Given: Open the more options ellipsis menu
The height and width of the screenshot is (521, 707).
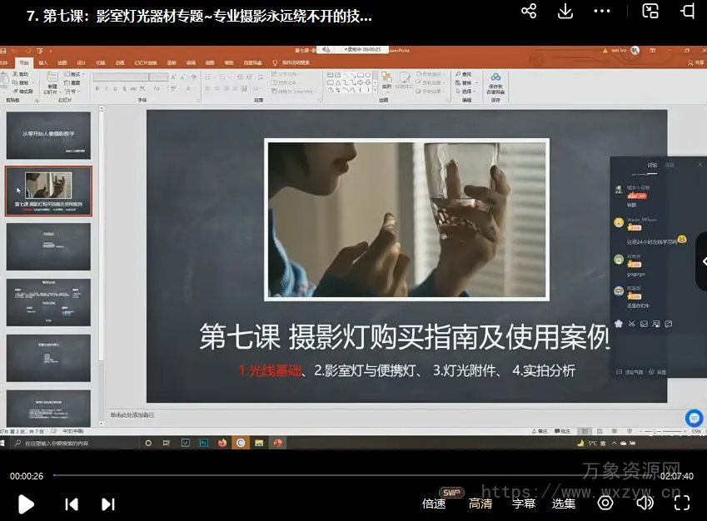Looking at the screenshot, I should point(602,12).
